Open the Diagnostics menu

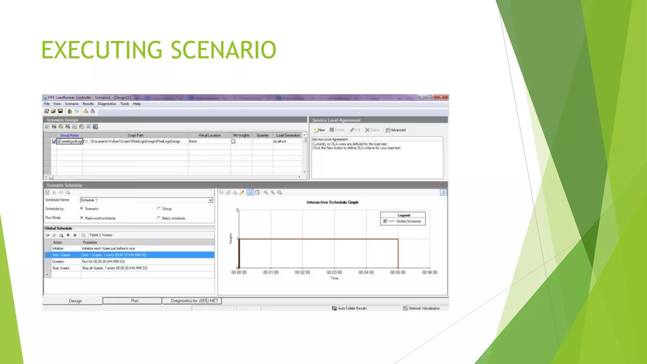coord(107,104)
